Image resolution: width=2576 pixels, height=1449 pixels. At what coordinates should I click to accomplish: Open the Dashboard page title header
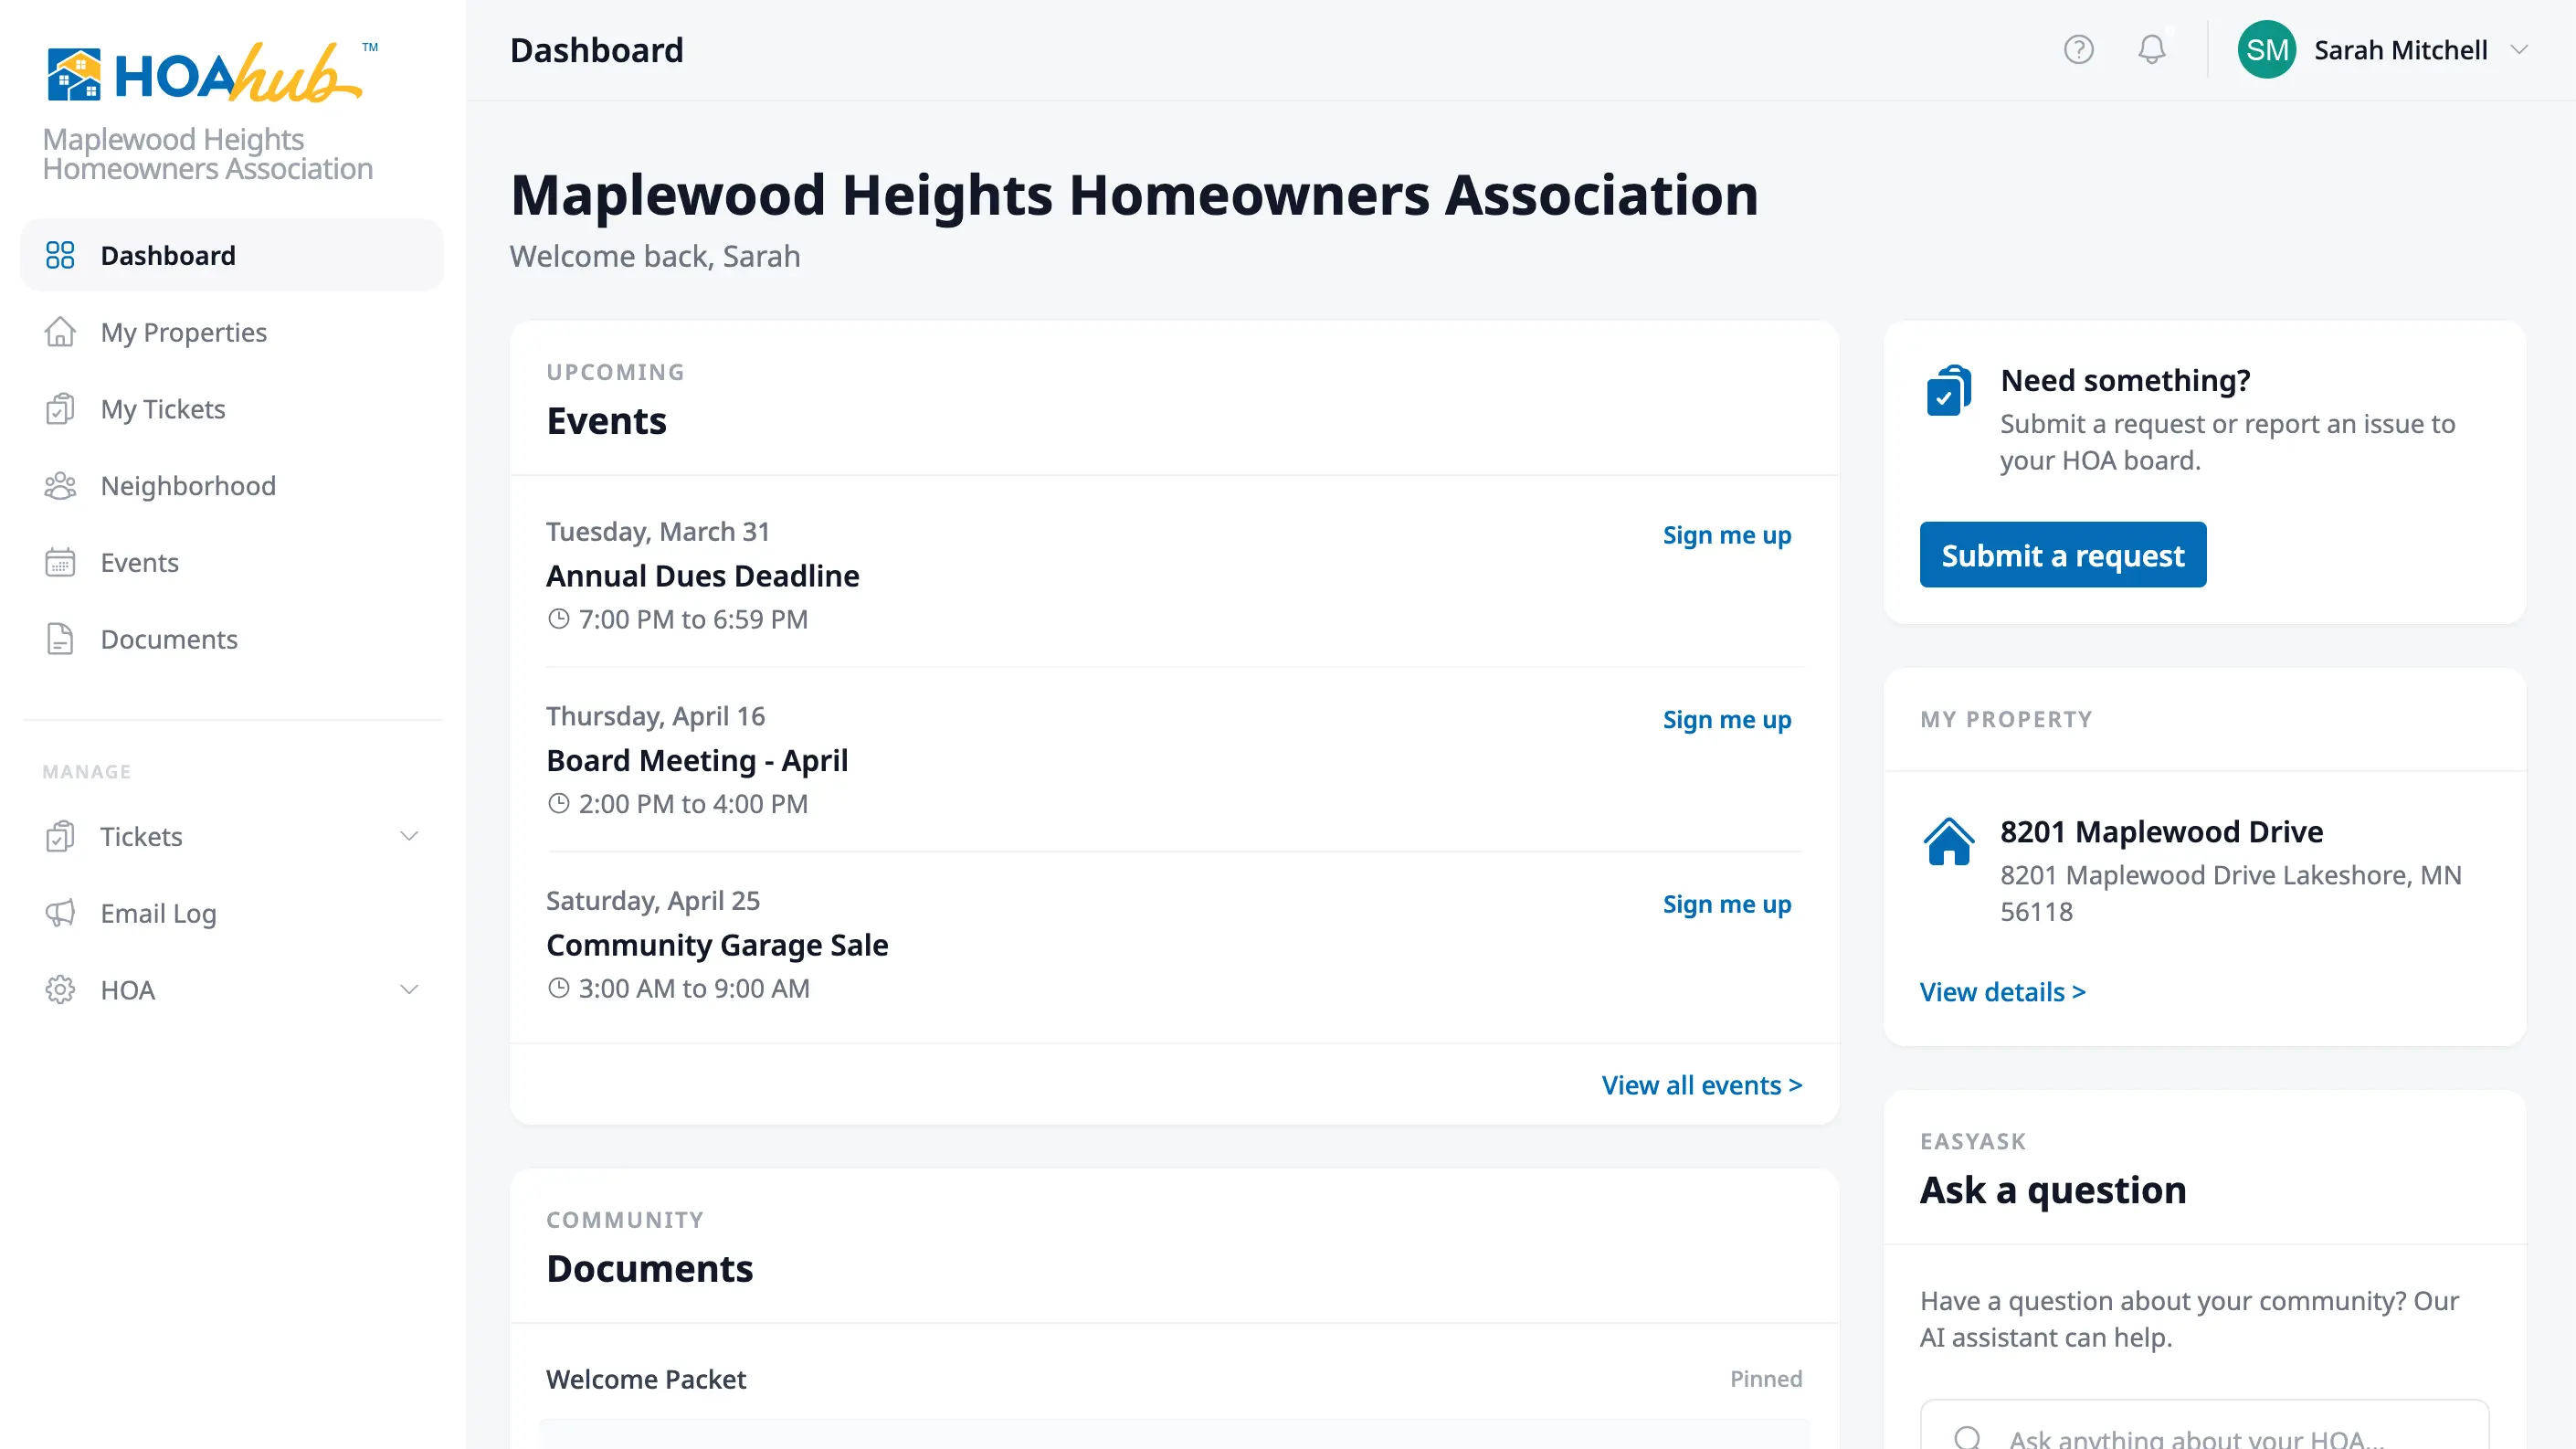tap(597, 49)
